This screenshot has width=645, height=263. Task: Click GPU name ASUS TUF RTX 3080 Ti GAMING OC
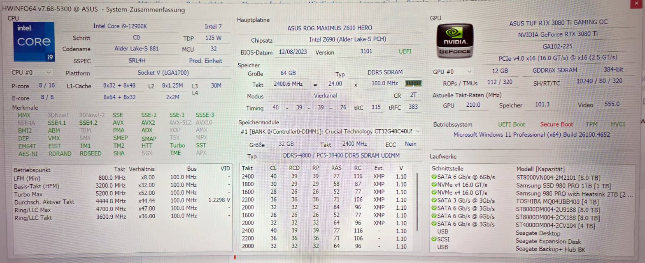[558, 23]
